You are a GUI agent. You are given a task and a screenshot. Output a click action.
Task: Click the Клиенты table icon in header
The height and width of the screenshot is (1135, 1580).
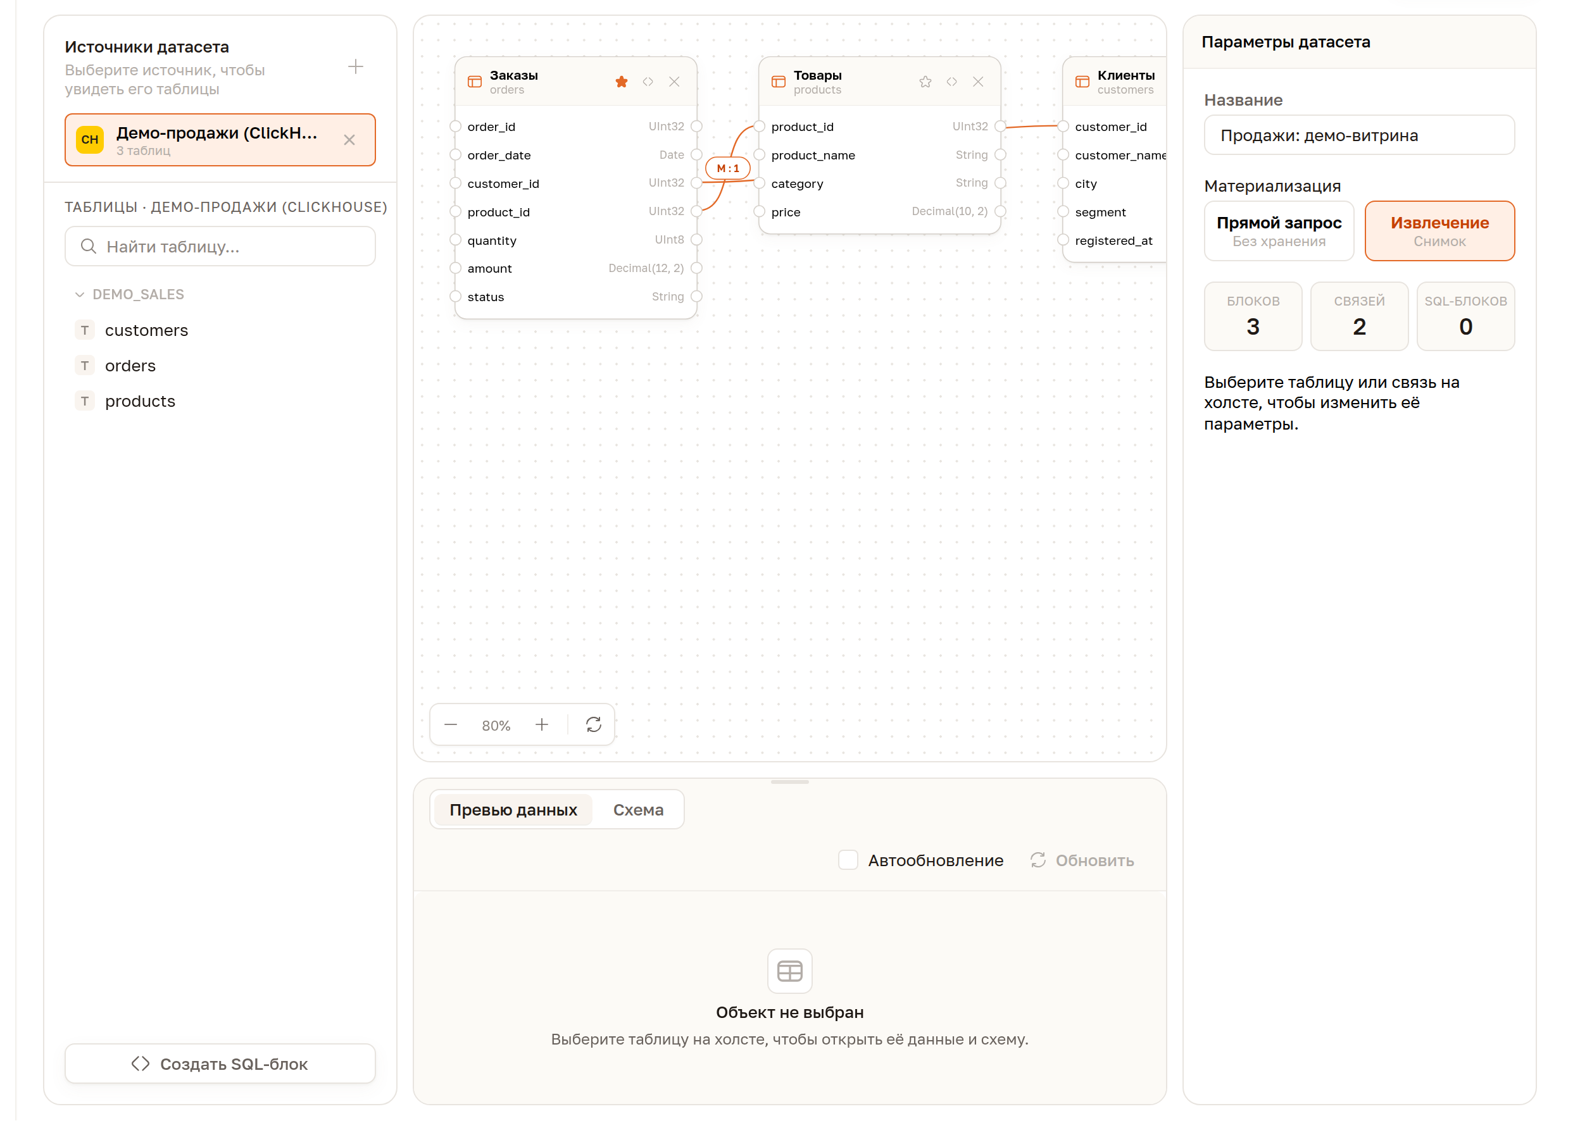pyautogui.click(x=1082, y=82)
